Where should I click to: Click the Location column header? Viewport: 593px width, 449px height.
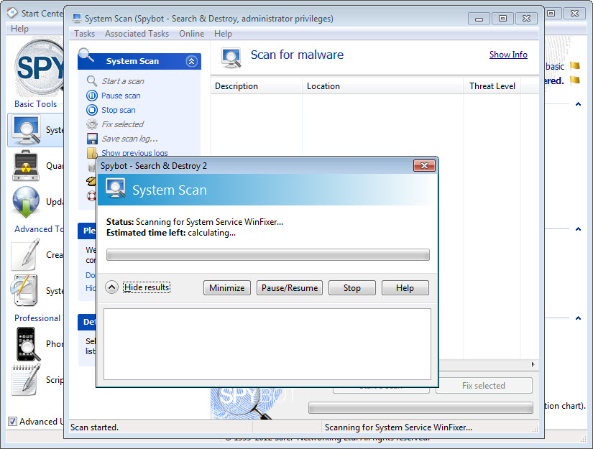[382, 86]
